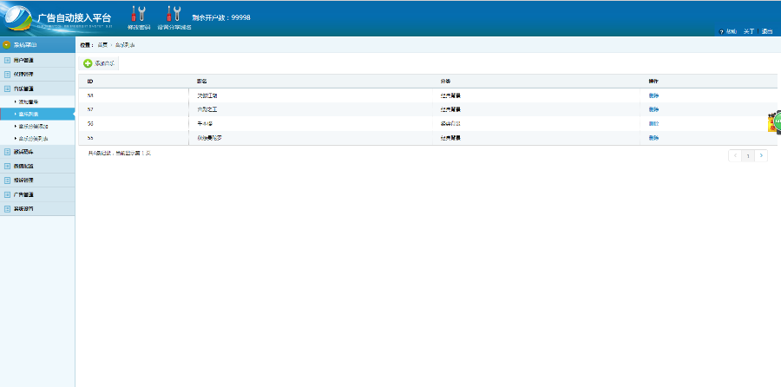Click the 帮助 link in the top-right header
This screenshot has width=781, height=387.
[731, 32]
